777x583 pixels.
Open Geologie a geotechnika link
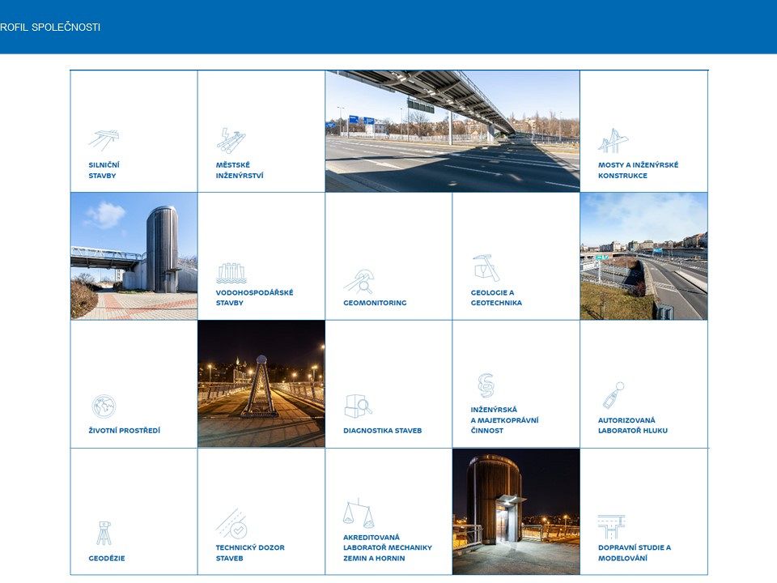pos(496,297)
